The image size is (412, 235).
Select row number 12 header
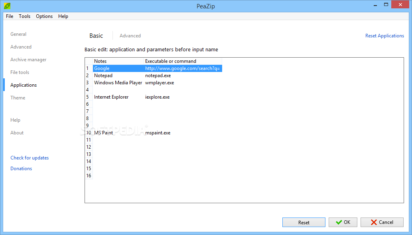click(x=89, y=147)
